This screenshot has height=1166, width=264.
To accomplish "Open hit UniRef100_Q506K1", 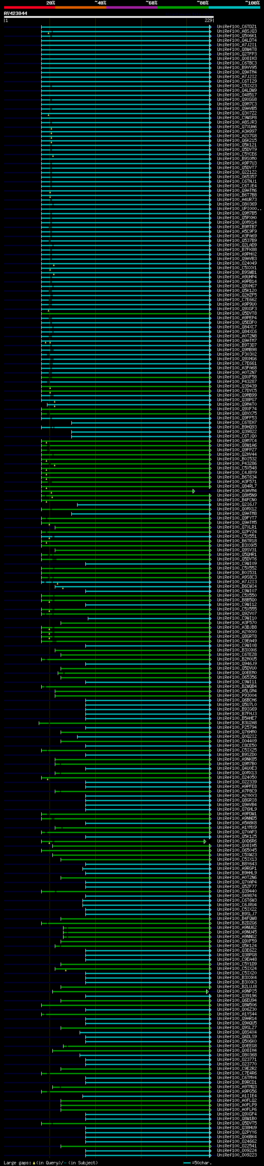I will (236, 36).
